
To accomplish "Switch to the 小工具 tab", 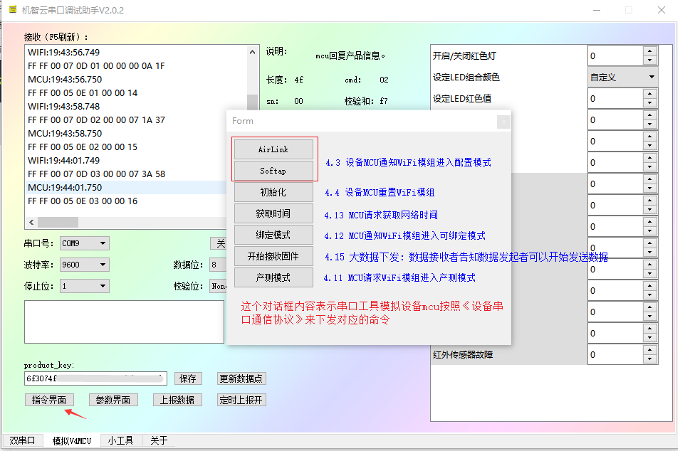I will [x=120, y=440].
